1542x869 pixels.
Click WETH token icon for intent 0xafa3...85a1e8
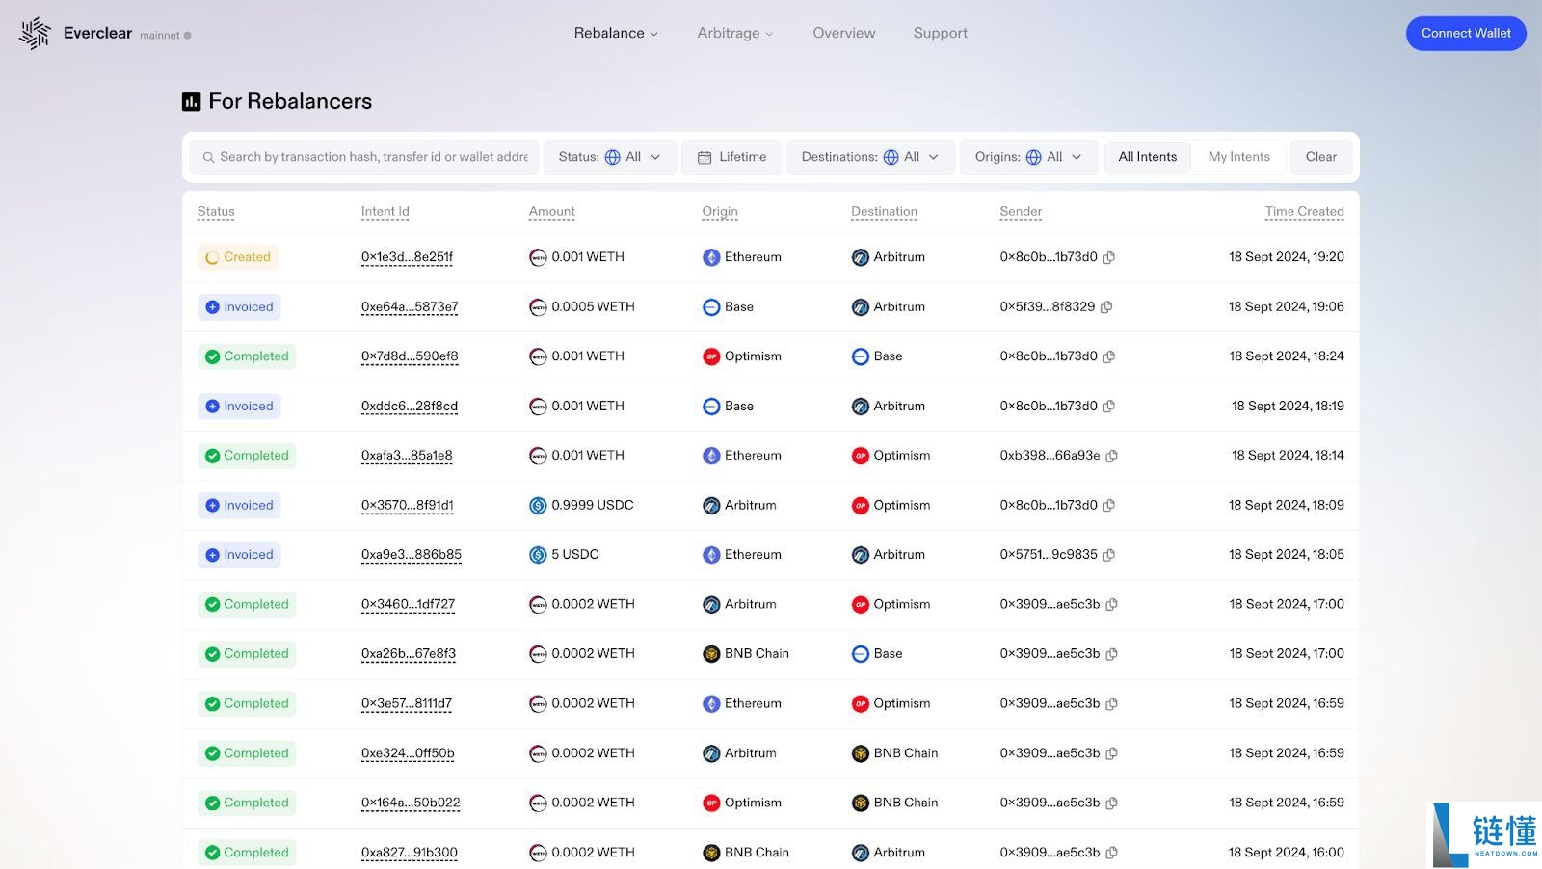coord(538,456)
